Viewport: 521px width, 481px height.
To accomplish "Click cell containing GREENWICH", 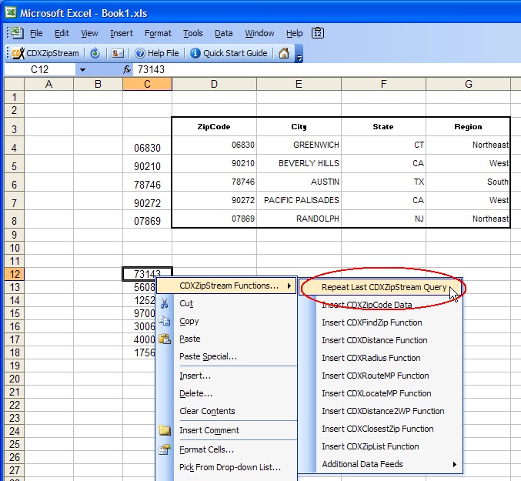I will pos(299,145).
